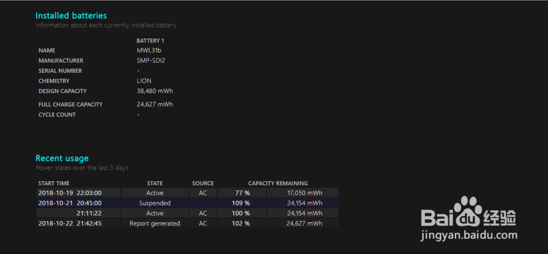Click the CYCLE COUNT label
This screenshot has height=254, width=548.
[57, 115]
